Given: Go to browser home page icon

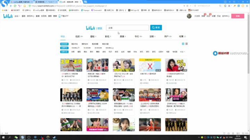Looking at the screenshot, I should tap(25, 6).
